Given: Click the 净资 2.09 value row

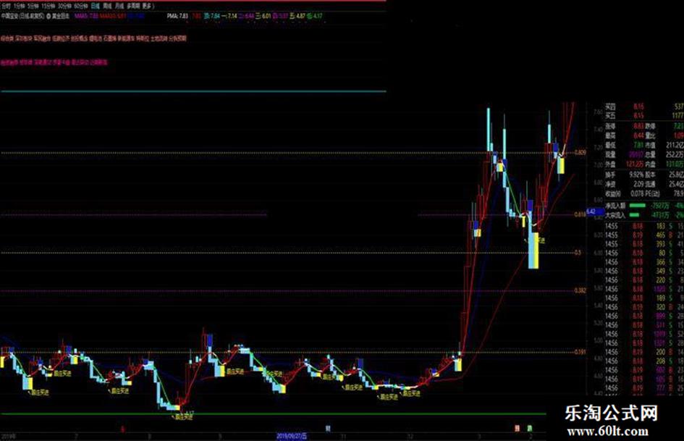Looking at the screenshot, I should (625, 184).
